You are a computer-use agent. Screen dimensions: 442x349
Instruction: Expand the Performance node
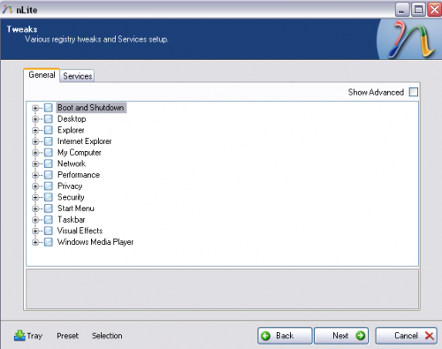click(x=35, y=175)
